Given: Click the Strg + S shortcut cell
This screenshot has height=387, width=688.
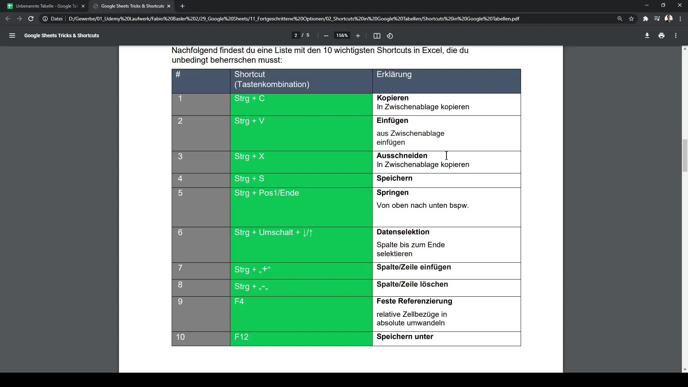Looking at the screenshot, I should click(x=301, y=181).
